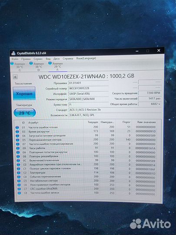
Task: Select the Частота ошибок записи row text
Action: point(45,193)
